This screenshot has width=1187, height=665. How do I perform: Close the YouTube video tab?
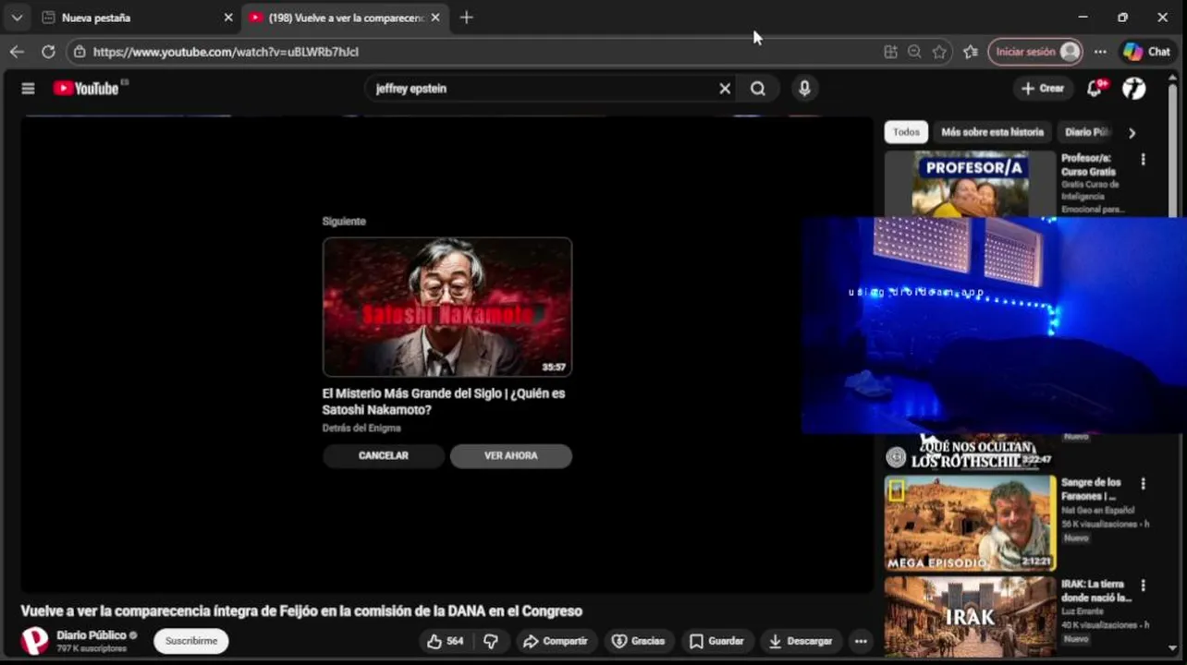(x=435, y=18)
